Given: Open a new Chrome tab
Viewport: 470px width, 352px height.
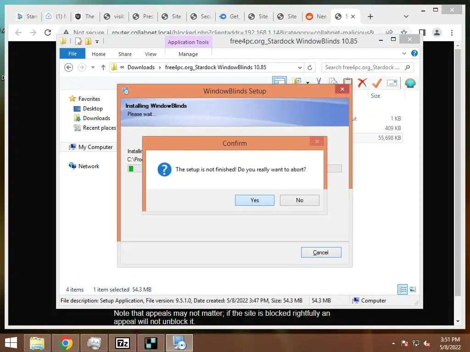Looking at the screenshot, I should point(370,16).
